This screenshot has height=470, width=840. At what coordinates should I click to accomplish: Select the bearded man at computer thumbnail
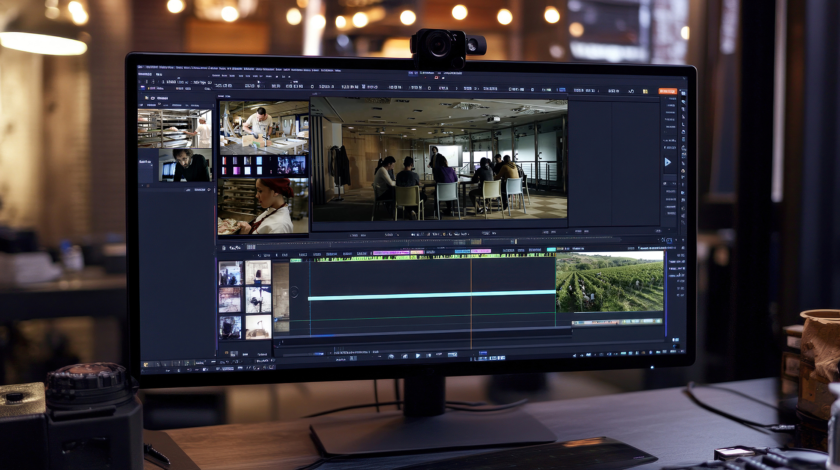[185, 165]
